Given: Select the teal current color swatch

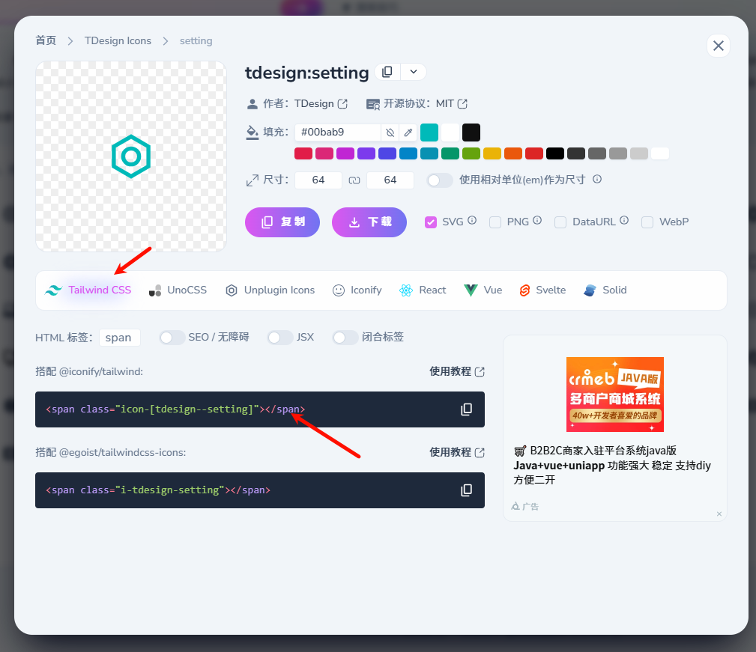Looking at the screenshot, I should (429, 132).
